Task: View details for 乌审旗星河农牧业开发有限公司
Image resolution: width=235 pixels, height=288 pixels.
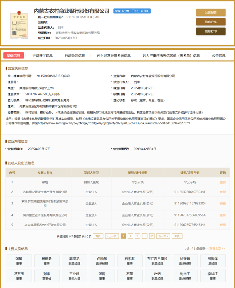Action: pos(223,225)
